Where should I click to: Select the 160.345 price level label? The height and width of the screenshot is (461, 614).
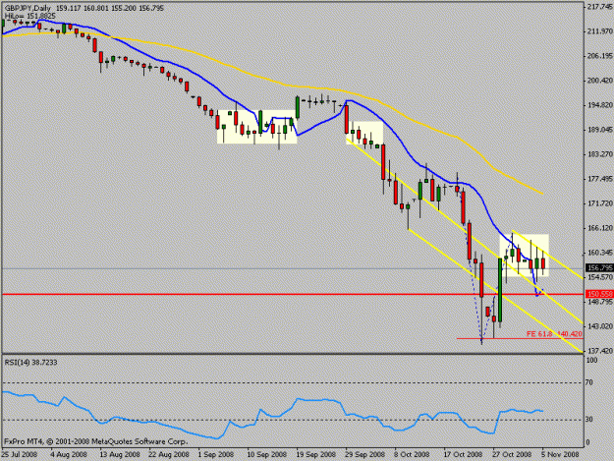pos(599,253)
